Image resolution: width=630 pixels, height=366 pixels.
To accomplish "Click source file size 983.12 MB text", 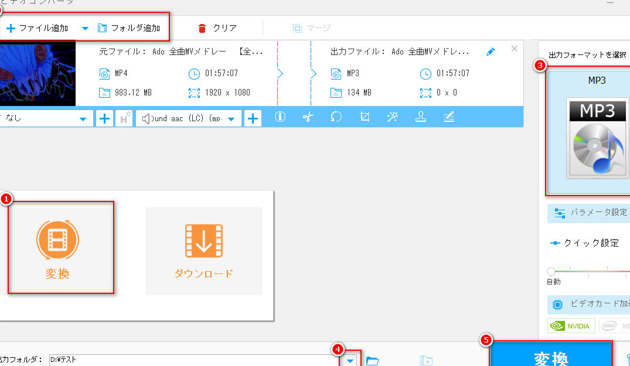I will point(133,93).
